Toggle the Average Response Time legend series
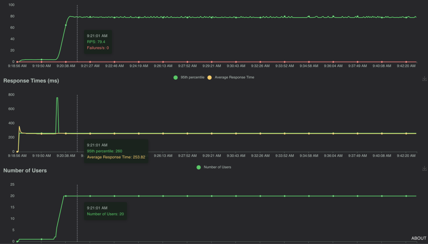 231,77
